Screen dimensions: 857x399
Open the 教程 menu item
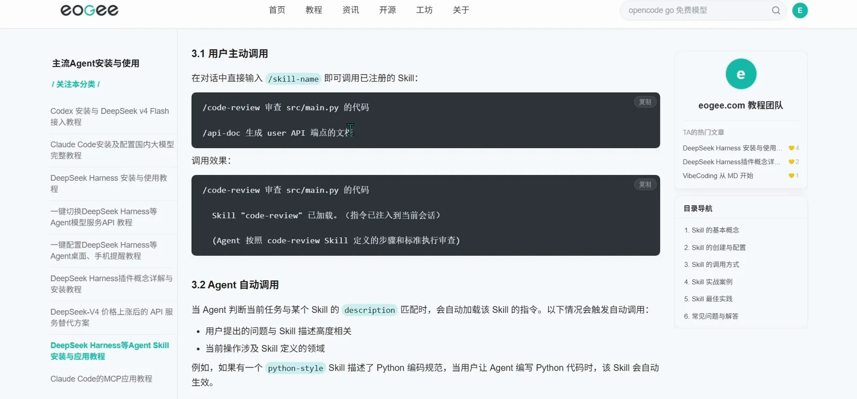coord(314,10)
